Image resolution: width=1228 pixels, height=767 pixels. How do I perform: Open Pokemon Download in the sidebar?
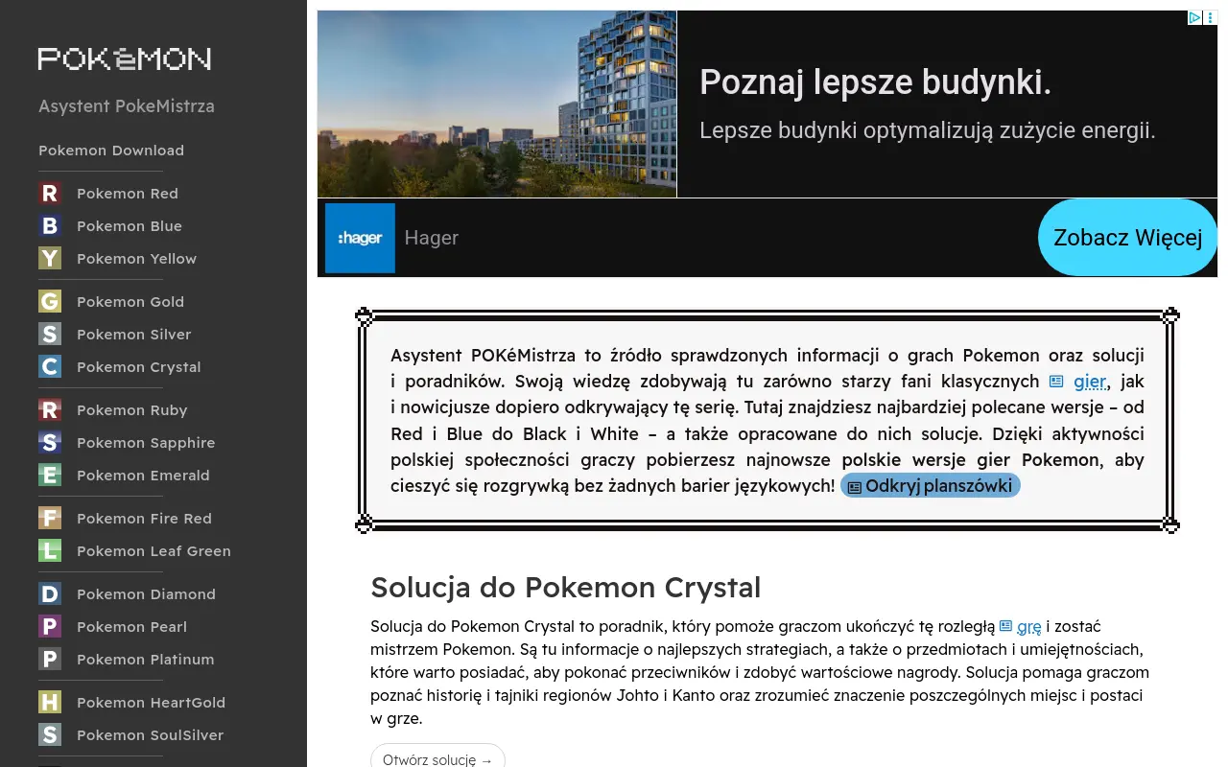coord(111,151)
